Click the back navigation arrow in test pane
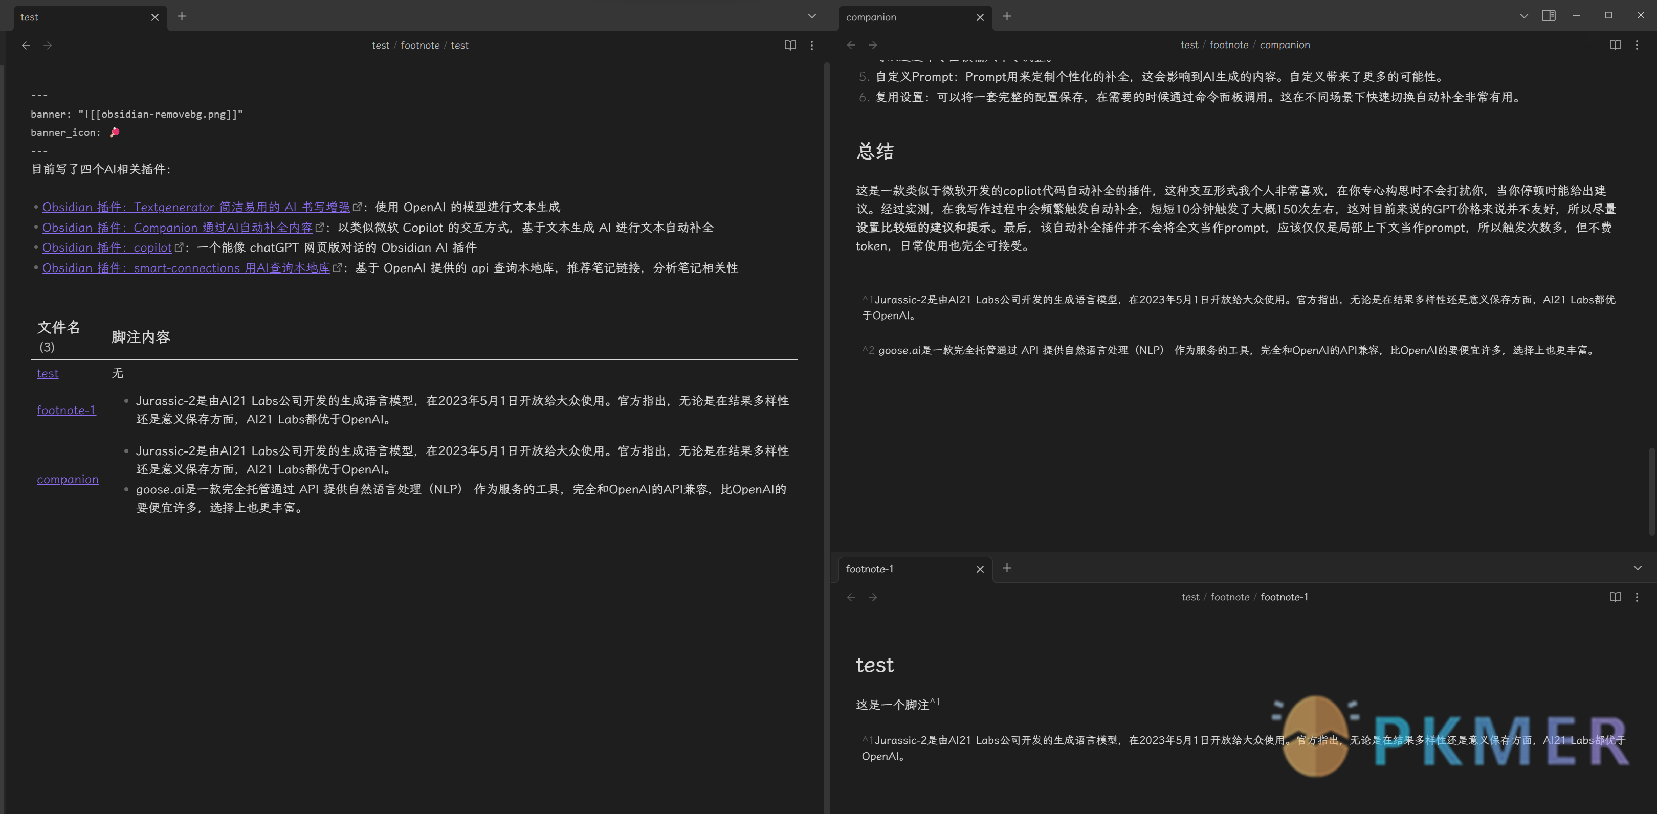Viewport: 1657px width, 814px height. [26, 46]
